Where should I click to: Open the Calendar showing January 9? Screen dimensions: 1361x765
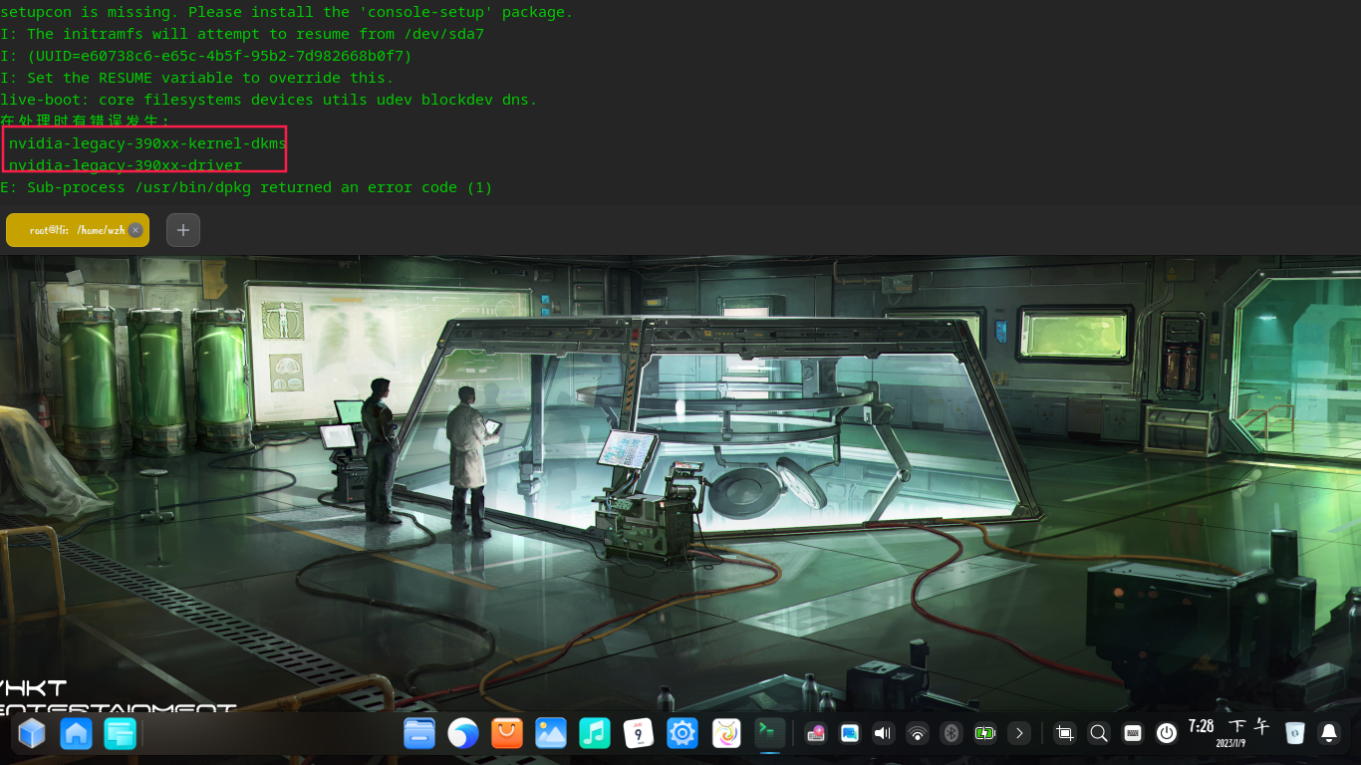coord(639,733)
